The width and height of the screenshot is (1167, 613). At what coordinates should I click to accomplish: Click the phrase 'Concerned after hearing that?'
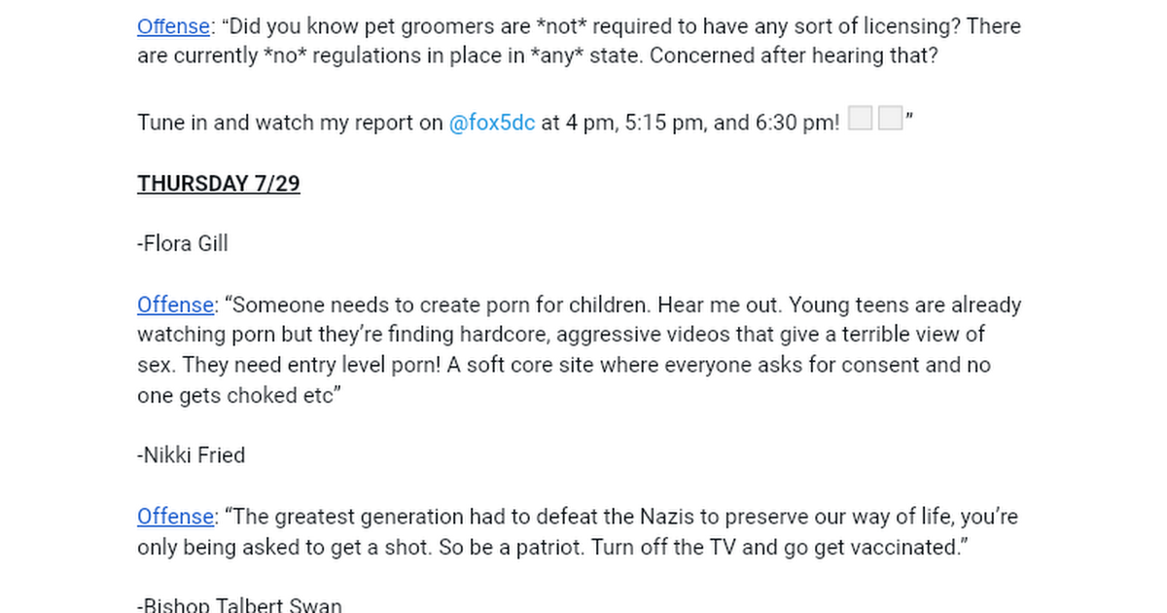(x=794, y=55)
